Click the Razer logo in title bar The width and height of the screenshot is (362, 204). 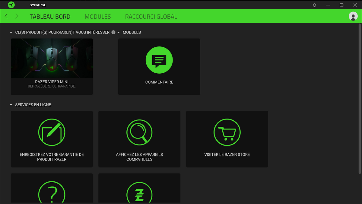tap(11, 5)
